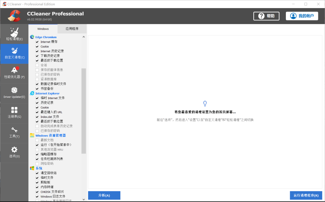Uncheck 临时文件 under 系统

(x=37, y=178)
